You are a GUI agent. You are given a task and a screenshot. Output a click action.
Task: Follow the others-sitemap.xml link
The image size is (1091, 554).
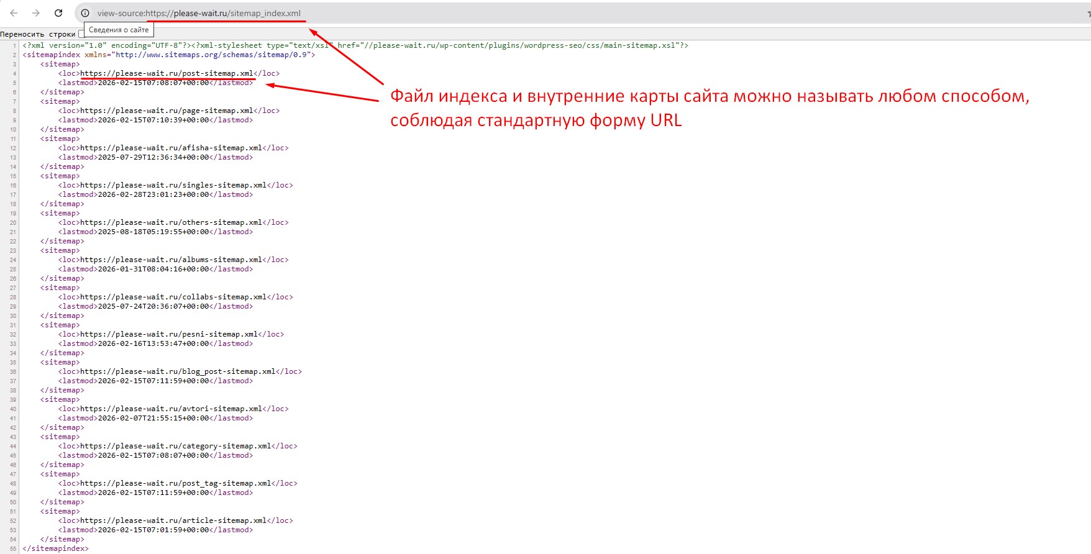pyautogui.click(x=171, y=222)
